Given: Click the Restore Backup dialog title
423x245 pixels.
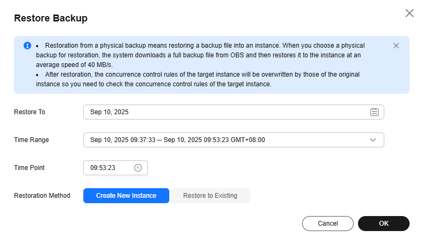Looking at the screenshot, I should click(x=51, y=18).
